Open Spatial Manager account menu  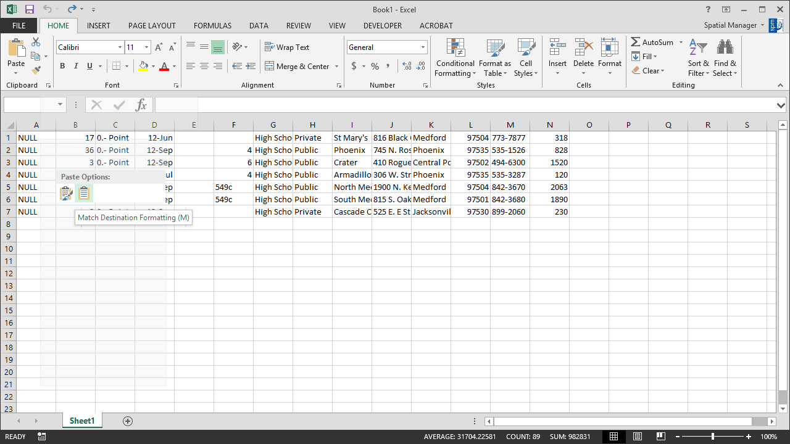pos(734,25)
